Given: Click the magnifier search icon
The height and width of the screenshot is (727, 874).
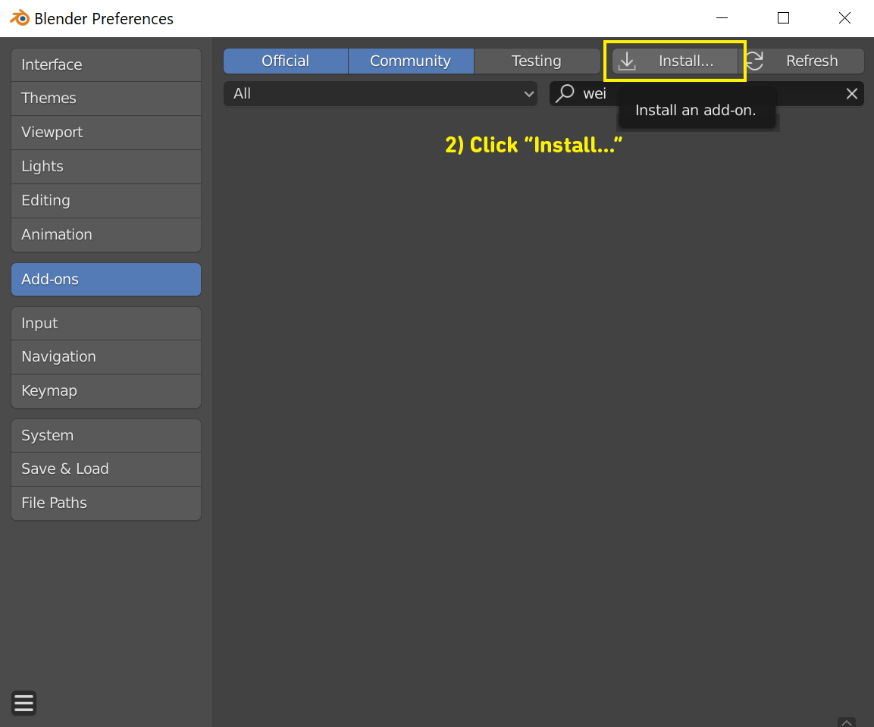Looking at the screenshot, I should [565, 93].
